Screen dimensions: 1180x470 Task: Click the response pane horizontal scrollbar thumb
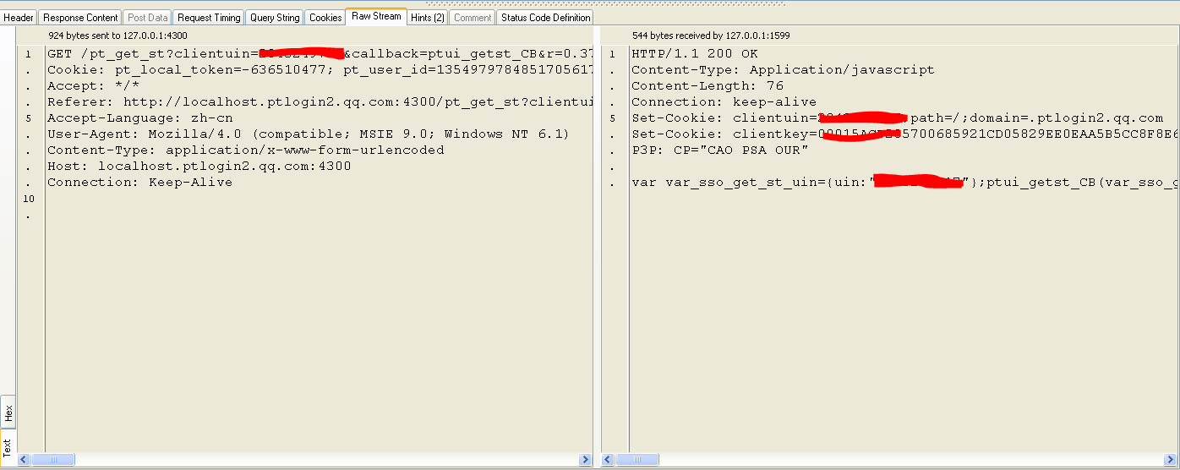pyautogui.click(x=638, y=460)
